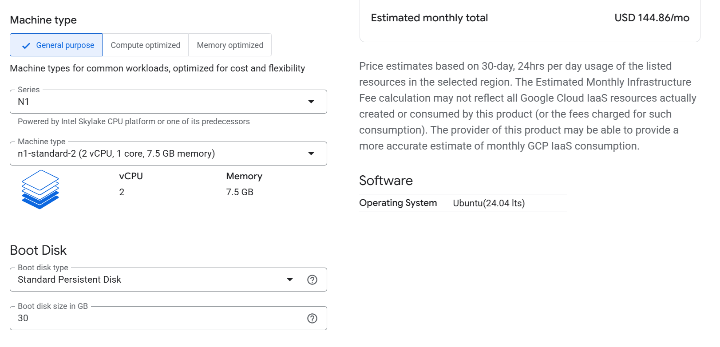Click the help icon for Boot disk type
Image resolution: width=720 pixels, height=347 pixels.
(x=312, y=280)
